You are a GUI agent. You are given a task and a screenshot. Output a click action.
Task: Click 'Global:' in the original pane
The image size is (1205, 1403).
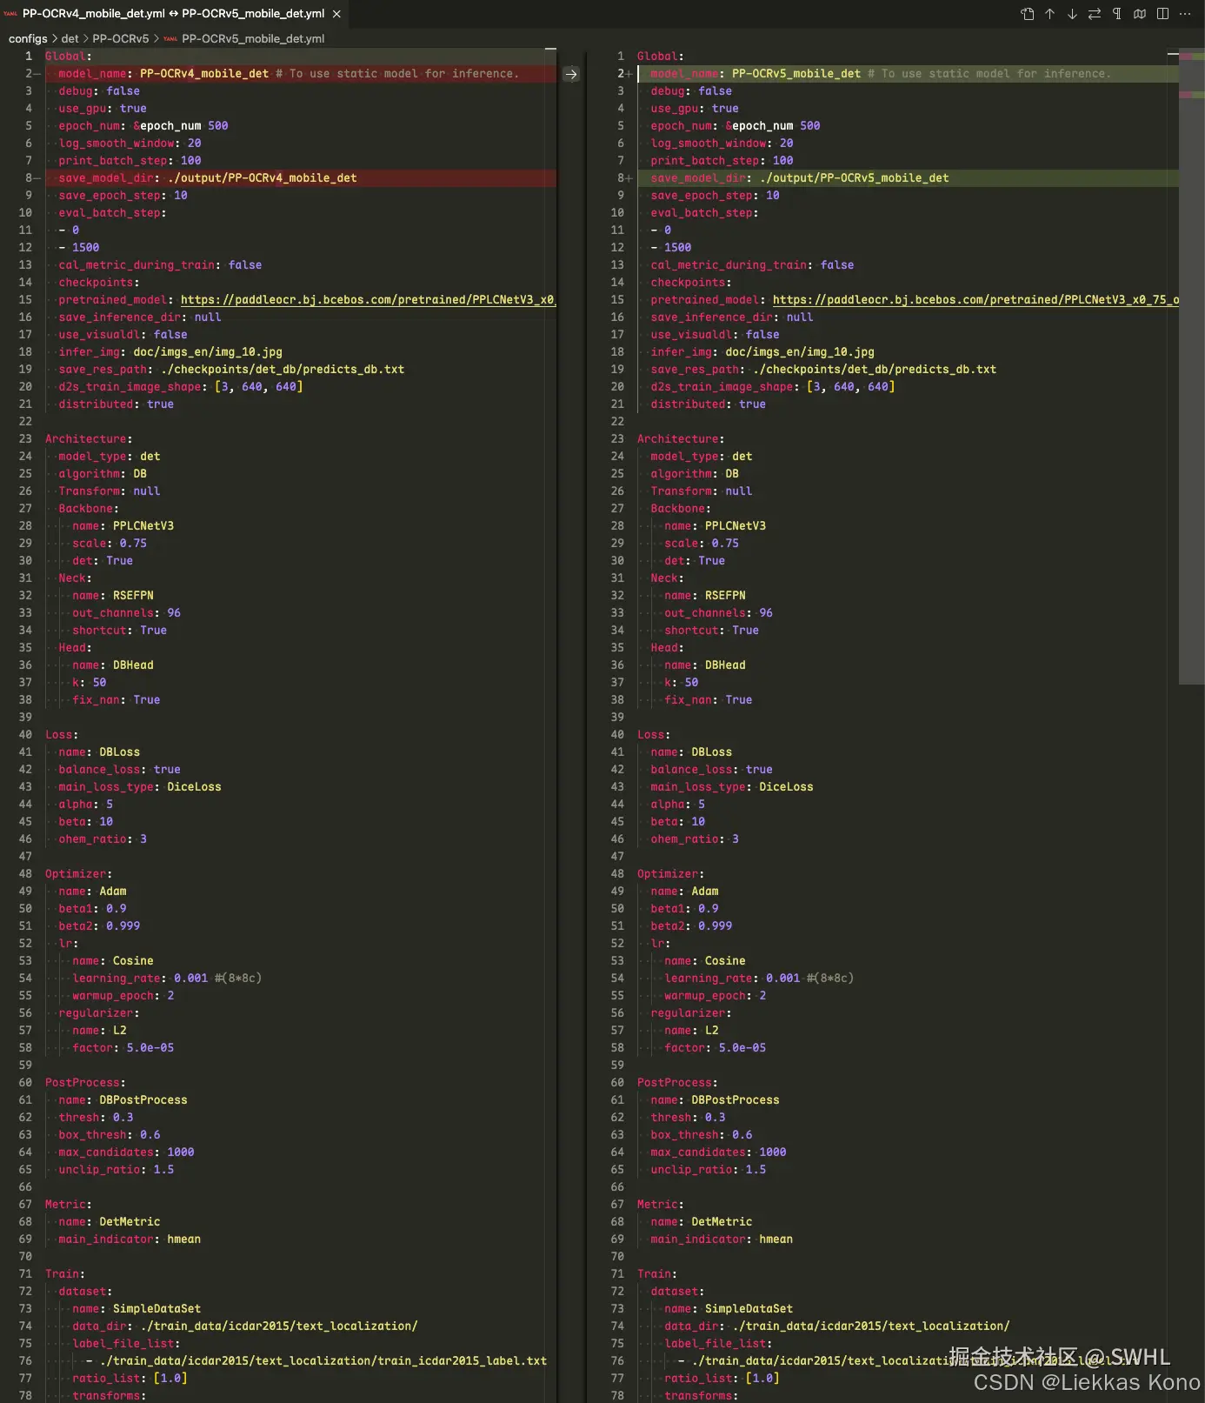[x=69, y=57]
